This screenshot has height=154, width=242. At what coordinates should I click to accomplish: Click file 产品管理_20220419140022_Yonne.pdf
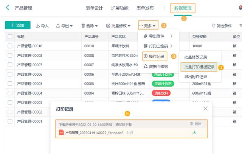pos(94,133)
